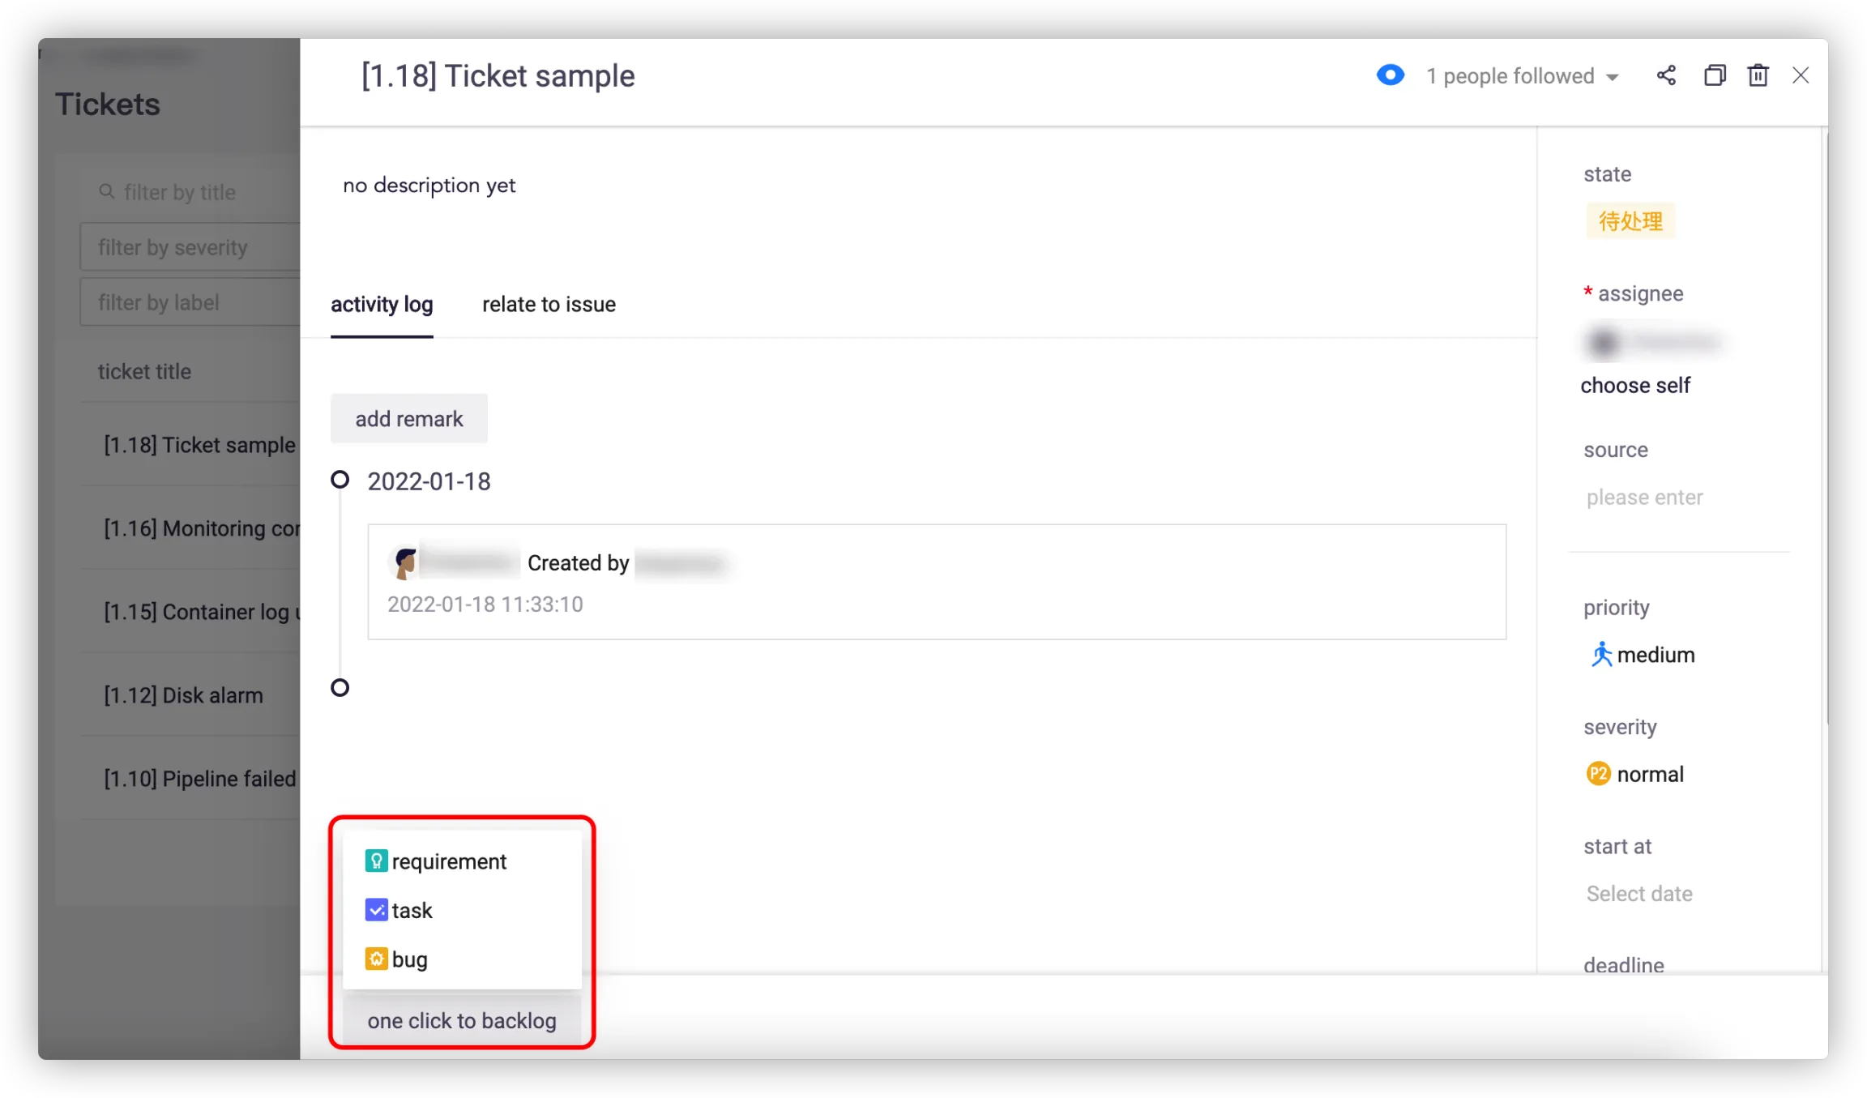Screen dimensions: 1867x1098
Task: Click the trash delete icon
Action: (x=1758, y=75)
